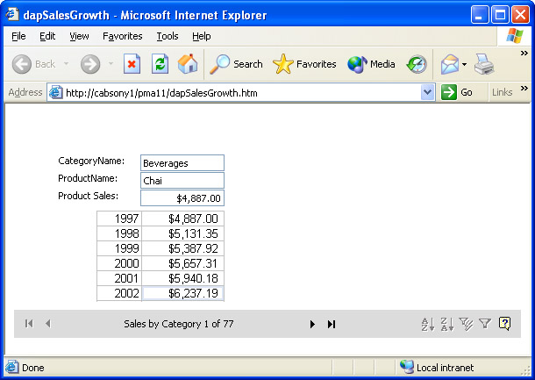This screenshot has height=380, width=535.
Task: Open Forward button history dropdown
Action: [x=111, y=64]
